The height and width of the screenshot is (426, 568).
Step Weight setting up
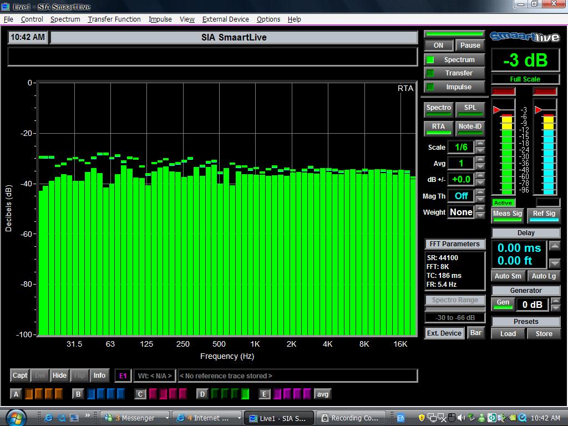[x=480, y=208]
